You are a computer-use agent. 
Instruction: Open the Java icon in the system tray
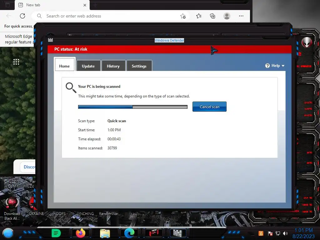click(261, 233)
